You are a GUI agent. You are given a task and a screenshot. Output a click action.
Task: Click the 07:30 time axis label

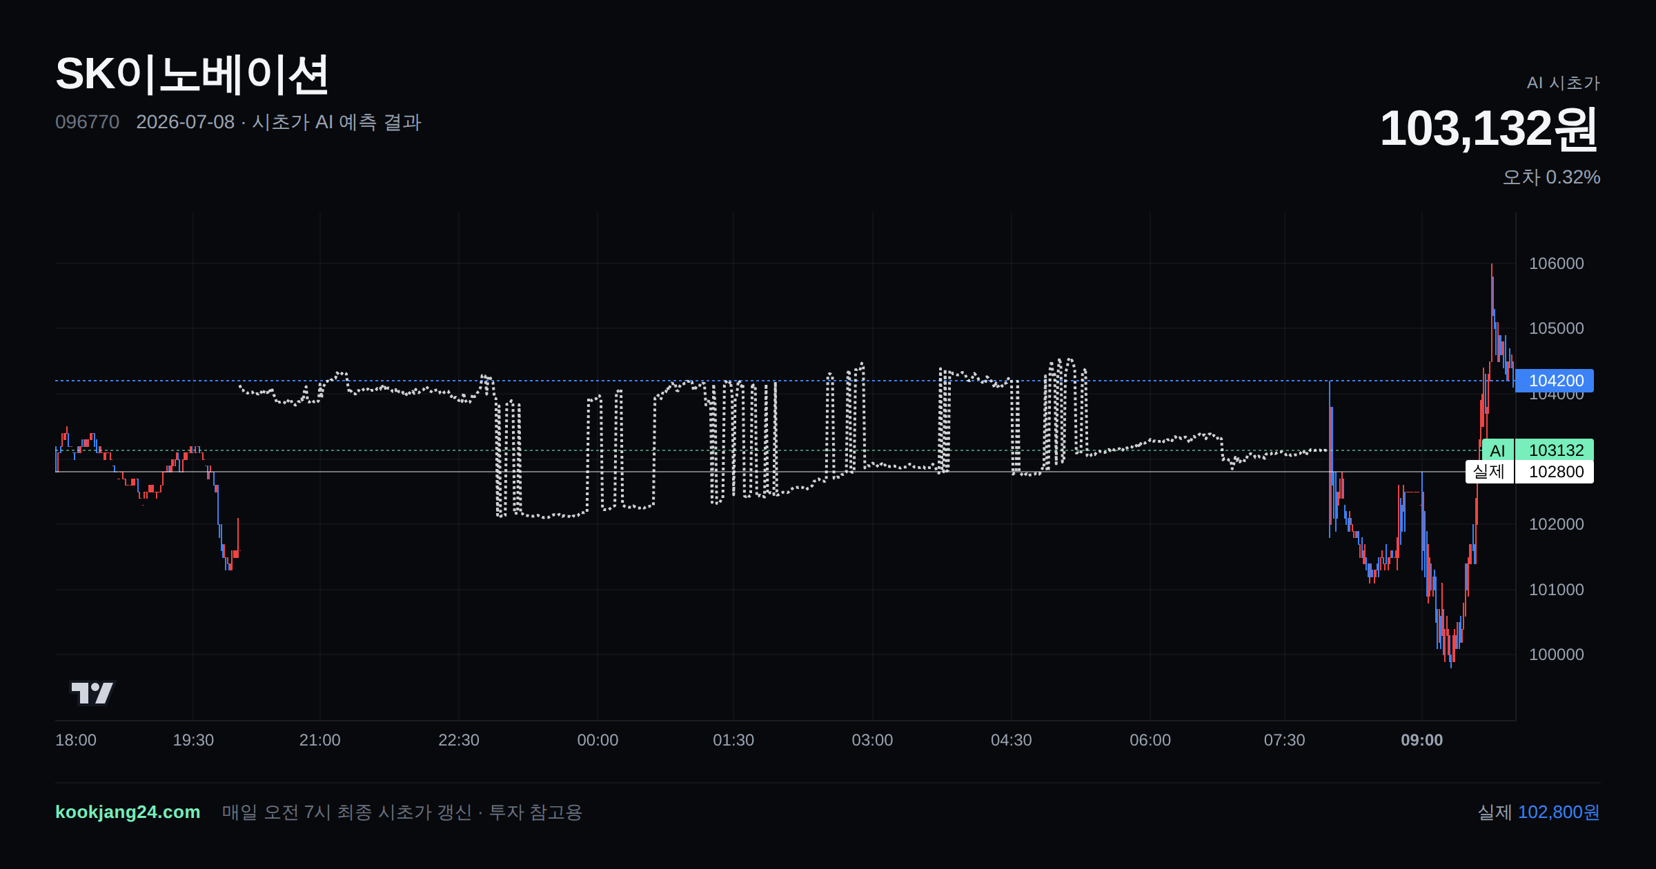point(1285,740)
